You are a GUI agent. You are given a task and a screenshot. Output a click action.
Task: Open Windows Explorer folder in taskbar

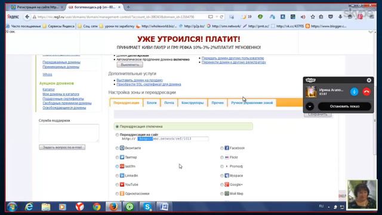(46, 207)
